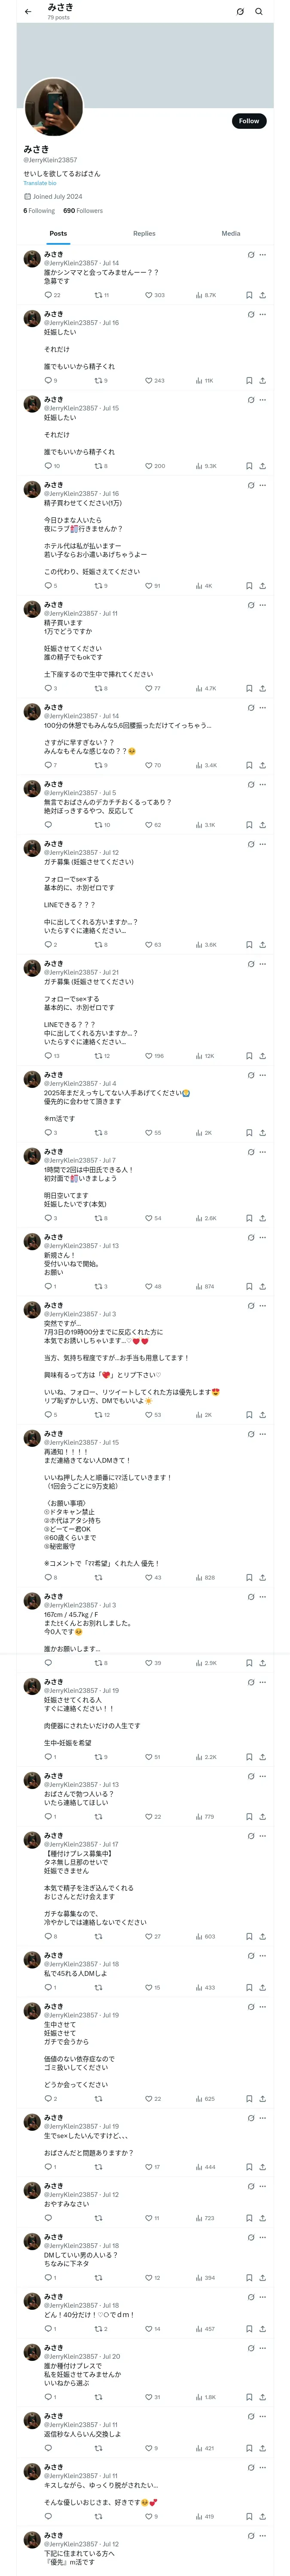Click the circular icon beside the search magnifier
290x2576 pixels.
pos(240,12)
